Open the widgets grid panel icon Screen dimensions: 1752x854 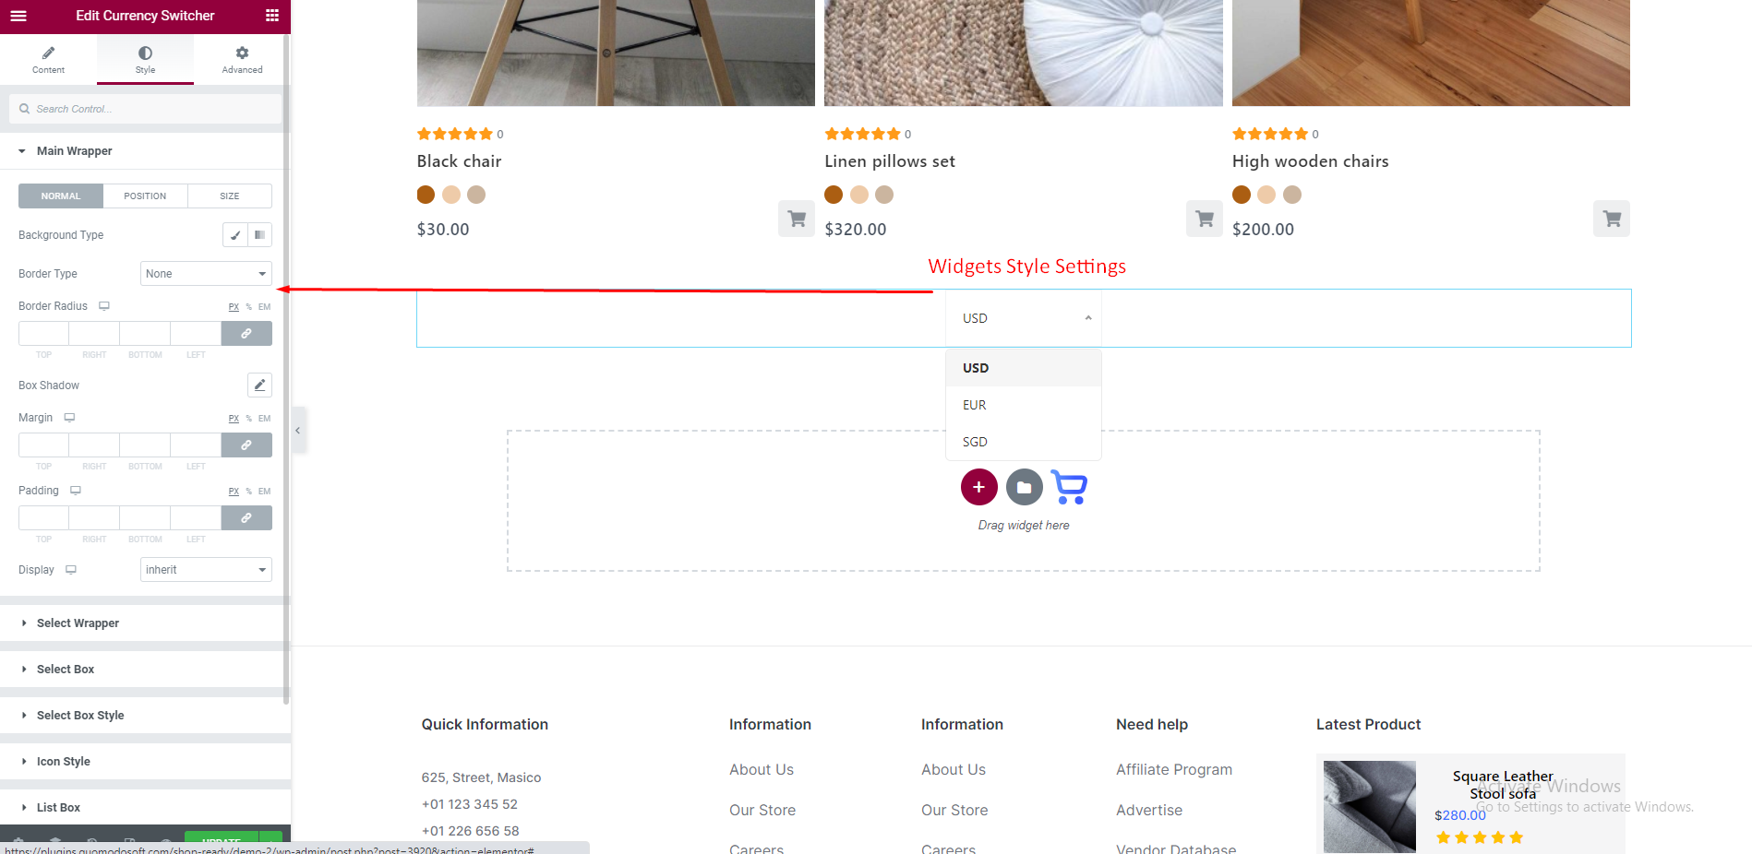[x=272, y=16]
